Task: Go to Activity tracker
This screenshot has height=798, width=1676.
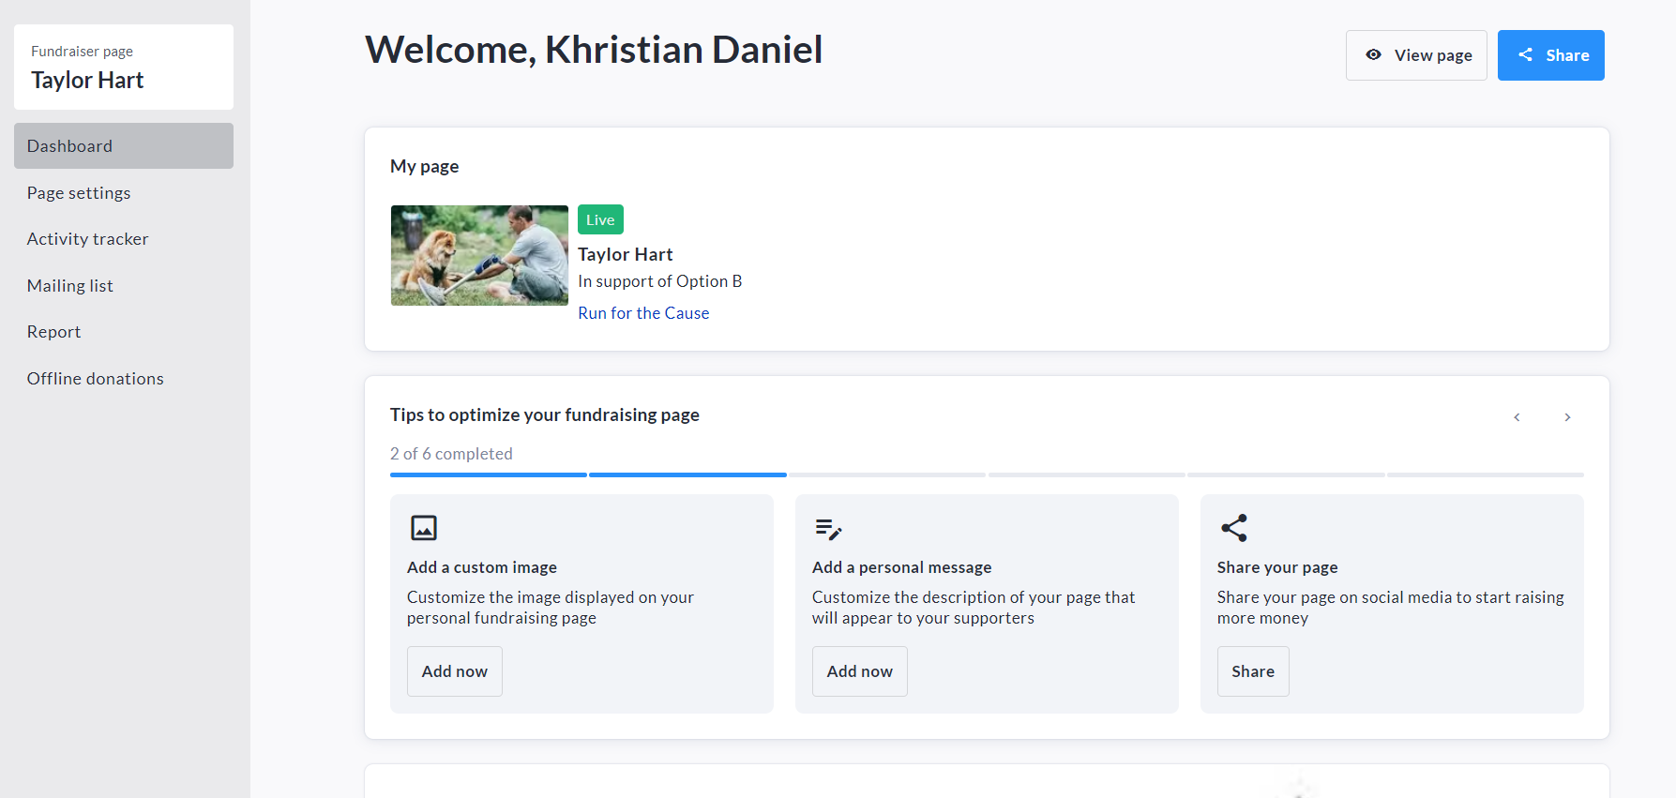Action: pyautogui.click(x=88, y=239)
